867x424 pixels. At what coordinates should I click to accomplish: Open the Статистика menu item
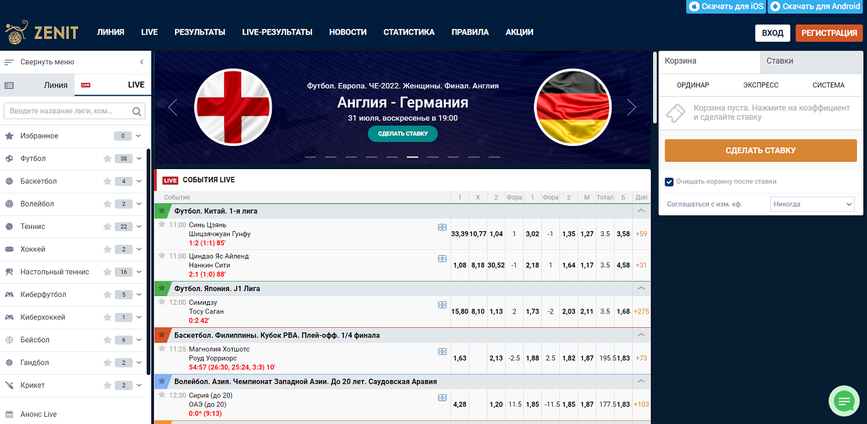(x=409, y=33)
